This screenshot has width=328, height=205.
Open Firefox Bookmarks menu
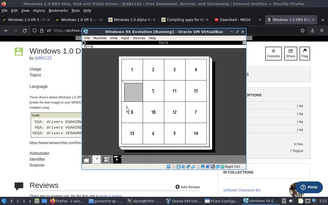tap(58, 11)
